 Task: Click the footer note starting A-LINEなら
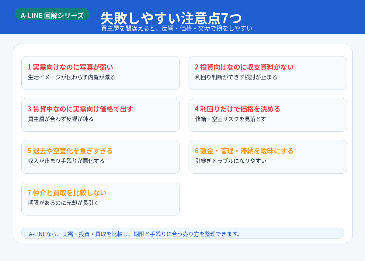182,233
